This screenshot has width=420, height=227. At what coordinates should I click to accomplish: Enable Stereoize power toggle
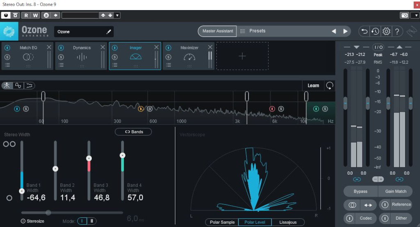pos(23,221)
